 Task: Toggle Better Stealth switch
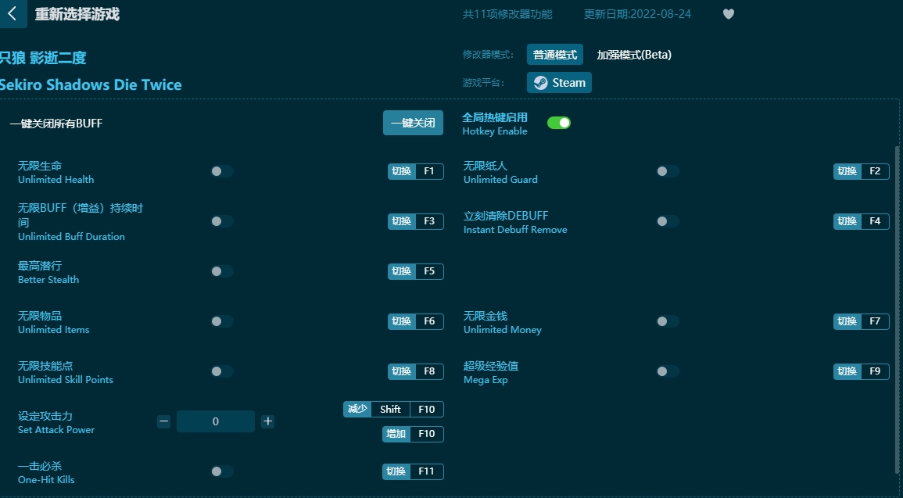(x=222, y=271)
